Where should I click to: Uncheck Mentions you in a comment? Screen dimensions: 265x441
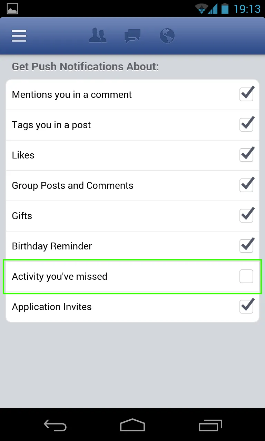point(247,94)
